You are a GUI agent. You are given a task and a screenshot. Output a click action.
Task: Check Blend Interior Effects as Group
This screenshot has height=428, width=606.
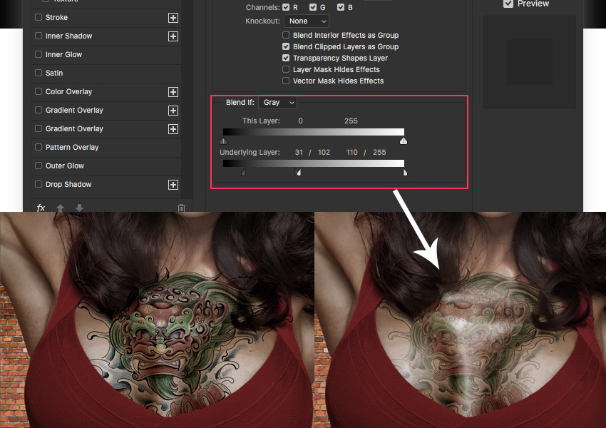coord(286,35)
